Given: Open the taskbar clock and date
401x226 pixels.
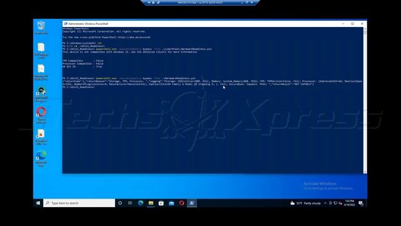Looking at the screenshot, I should point(350,203).
